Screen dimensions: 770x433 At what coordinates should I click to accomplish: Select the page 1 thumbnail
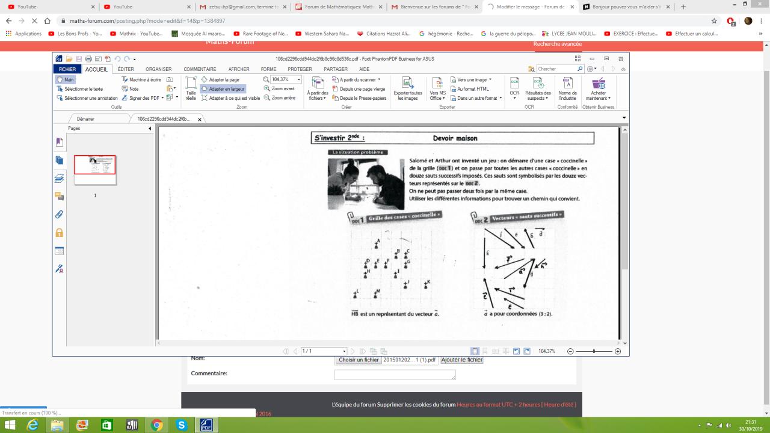point(94,169)
